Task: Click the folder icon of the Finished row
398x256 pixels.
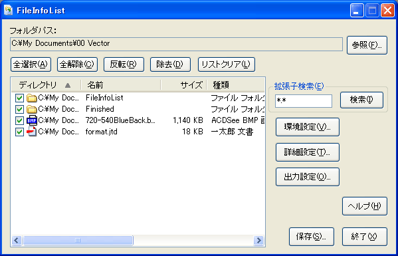Action: tap(32, 109)
